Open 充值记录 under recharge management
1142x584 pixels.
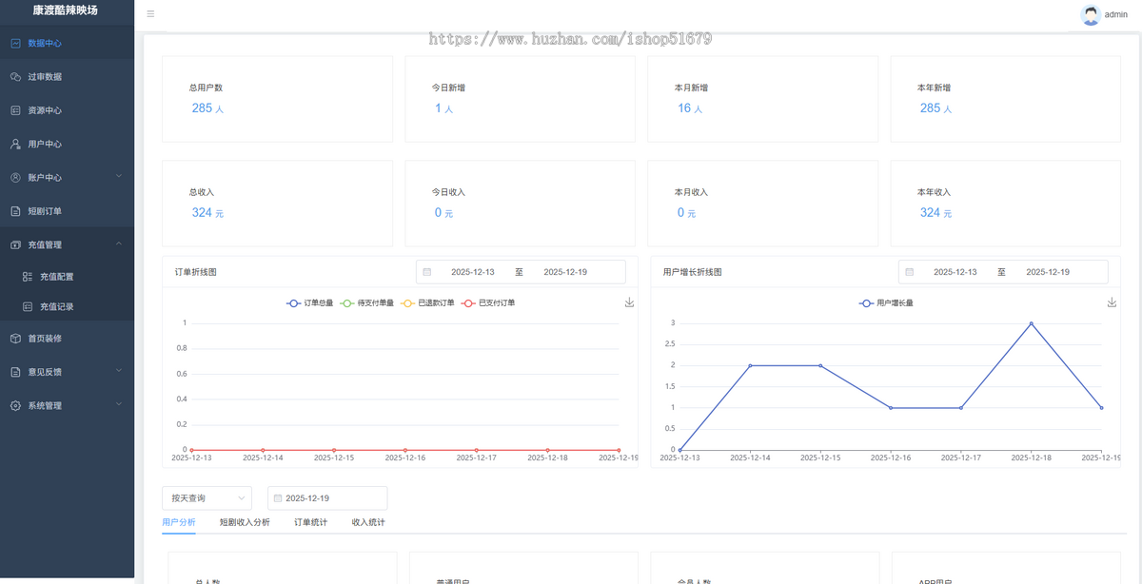tap(56, 307)
